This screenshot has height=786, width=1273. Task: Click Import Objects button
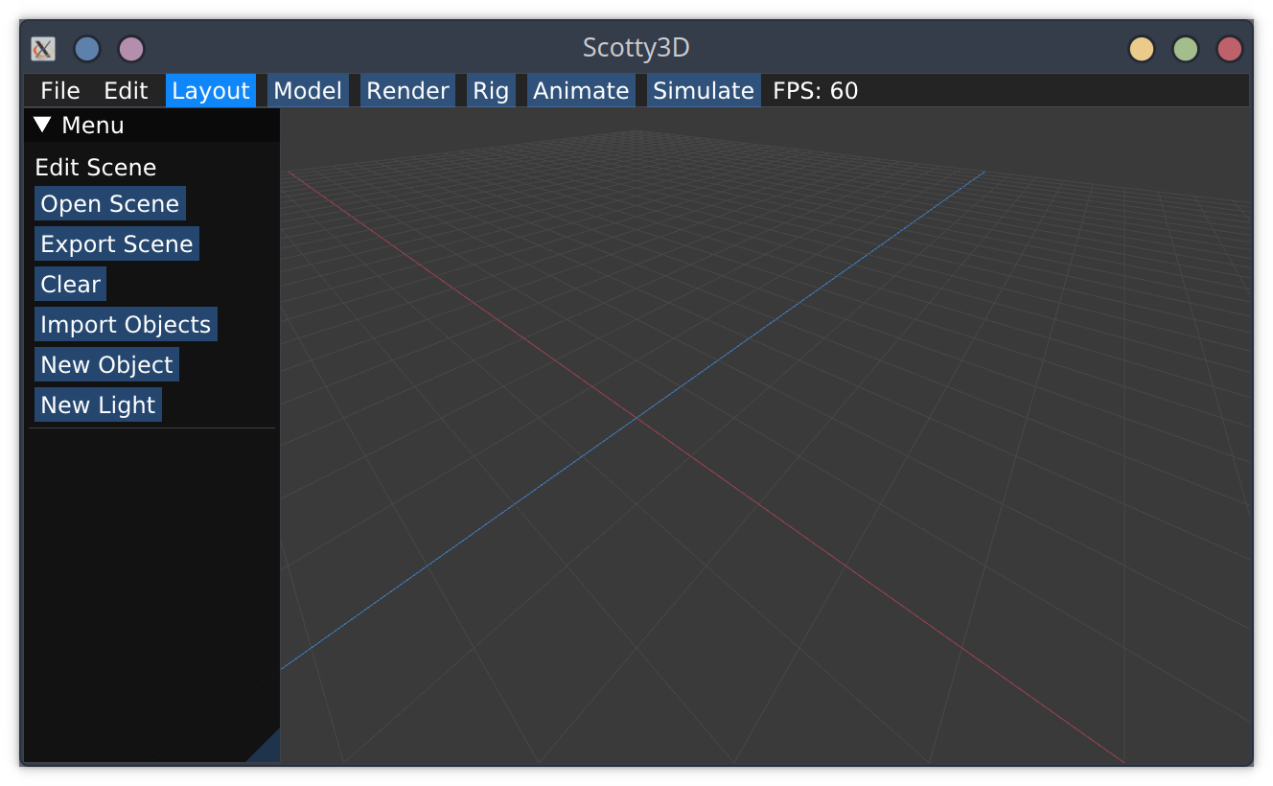126,325
